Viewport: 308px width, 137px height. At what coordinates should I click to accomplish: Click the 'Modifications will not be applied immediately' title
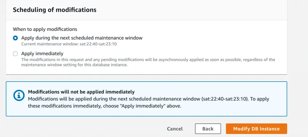81,92
